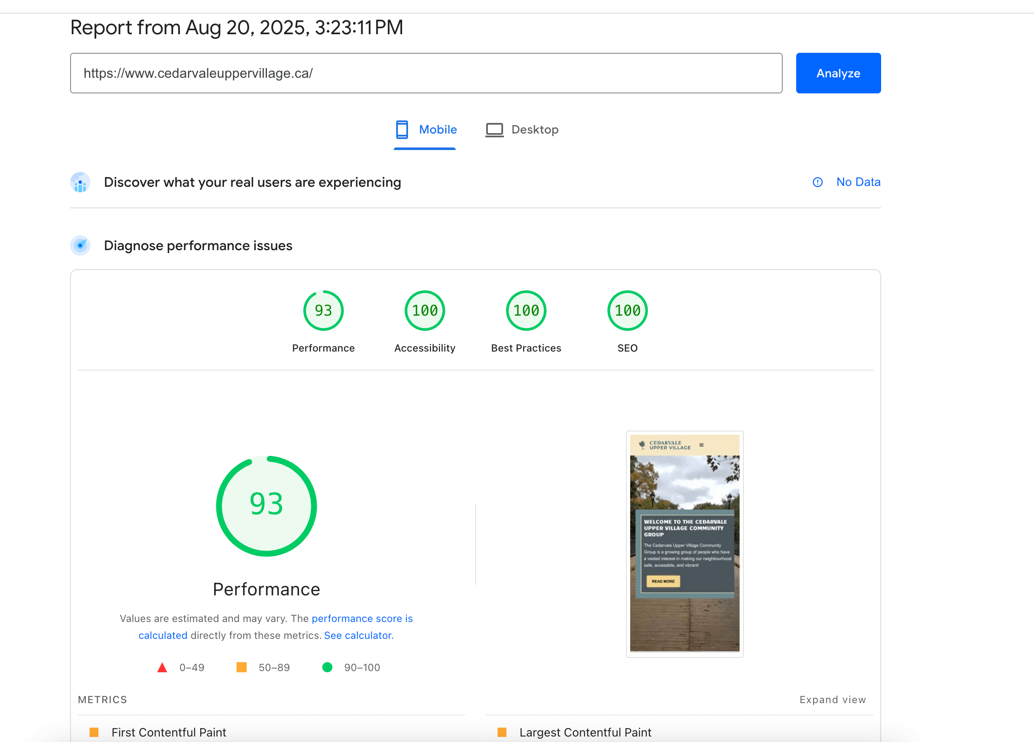This screenshot has height=742, width=1034.
Task: Click the desktop laptop icon
Action: (x=494, y=130)
